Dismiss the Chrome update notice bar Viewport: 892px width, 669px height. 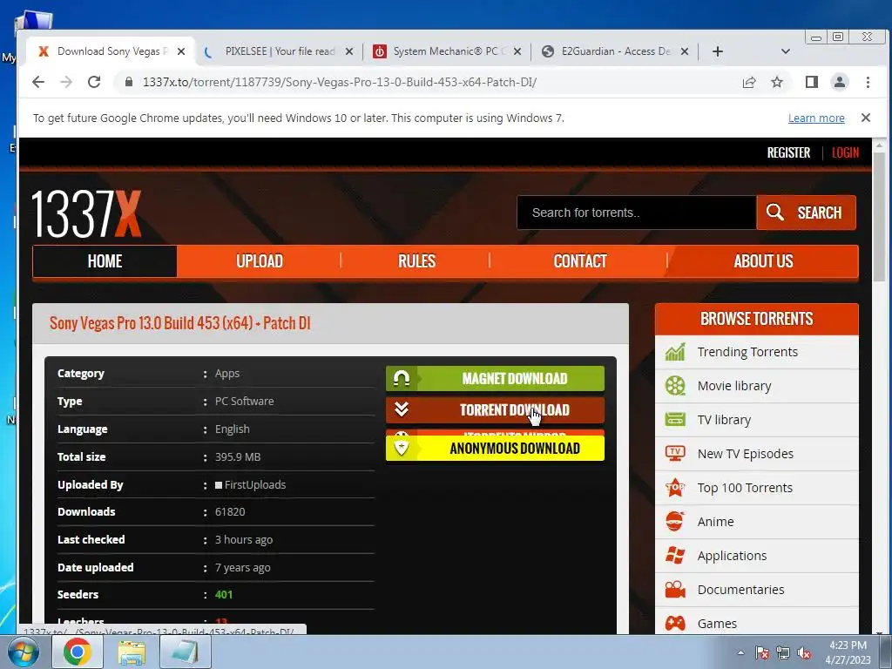[x=866, y=118]
